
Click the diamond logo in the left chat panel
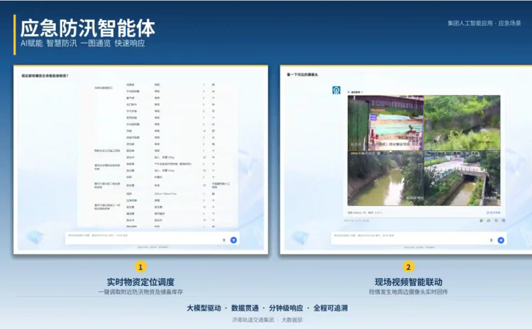(x=35, y=237)
